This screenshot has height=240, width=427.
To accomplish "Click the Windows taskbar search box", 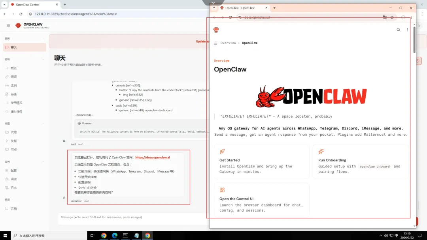I will click(49, 236).
